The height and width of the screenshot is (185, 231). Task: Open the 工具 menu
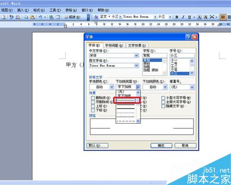(x=55, y=10)
